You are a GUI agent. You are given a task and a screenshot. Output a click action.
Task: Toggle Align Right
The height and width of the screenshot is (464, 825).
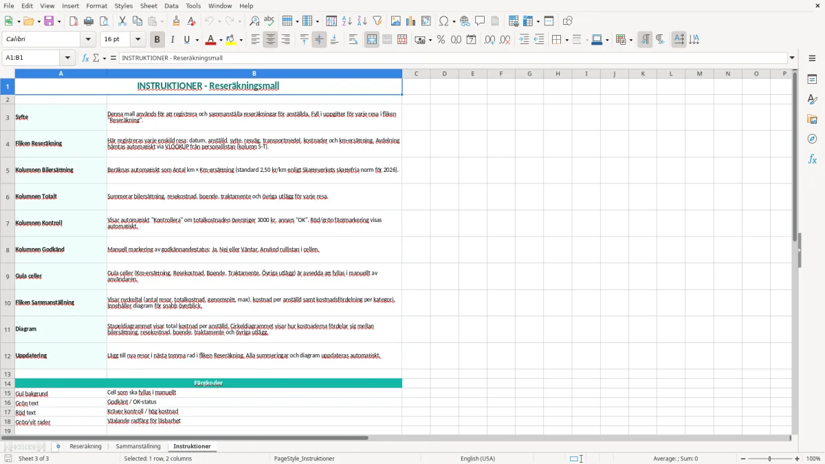tap(285, 40)
